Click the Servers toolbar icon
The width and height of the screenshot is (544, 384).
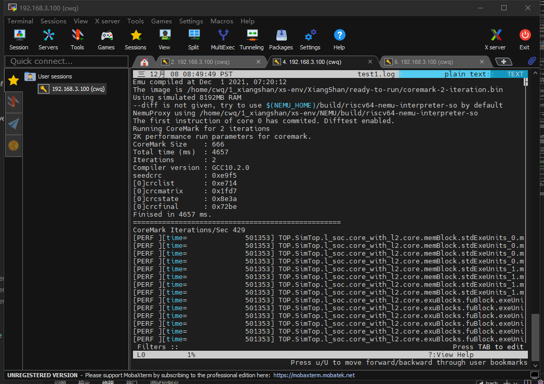(x=48, y=40)
